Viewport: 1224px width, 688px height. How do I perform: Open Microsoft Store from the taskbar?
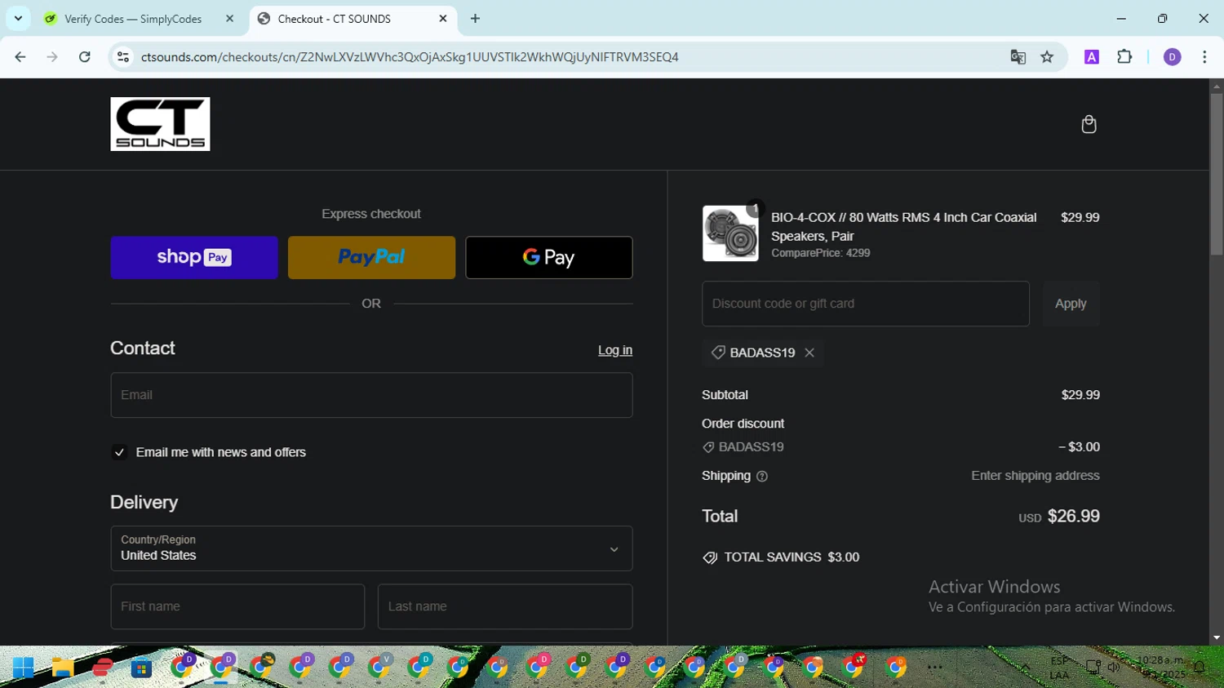[142, 668]
